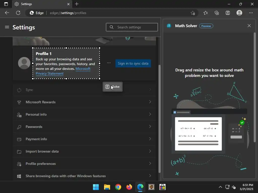Viewport: 258px width, 193px height.
Task: Open more profile options ellipsis
Action: coord(109,63)
